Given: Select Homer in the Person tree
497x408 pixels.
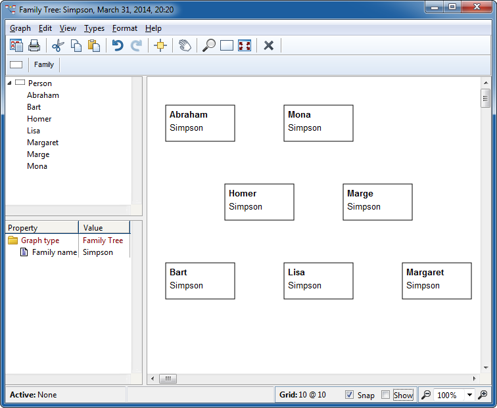Looking at the screenshot, I should pyautogui.click(x=39, y=119).
